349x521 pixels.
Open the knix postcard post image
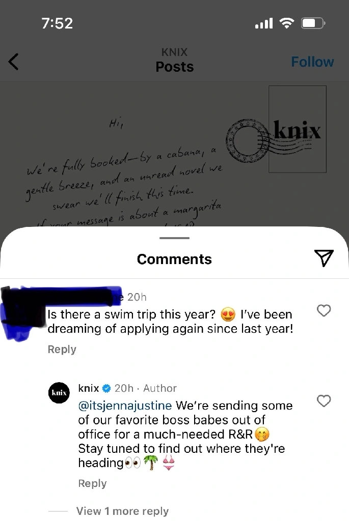174,155
